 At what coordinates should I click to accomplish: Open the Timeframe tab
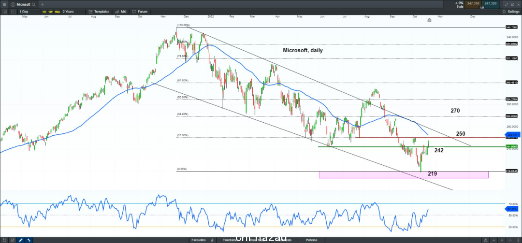coord(231,240)
